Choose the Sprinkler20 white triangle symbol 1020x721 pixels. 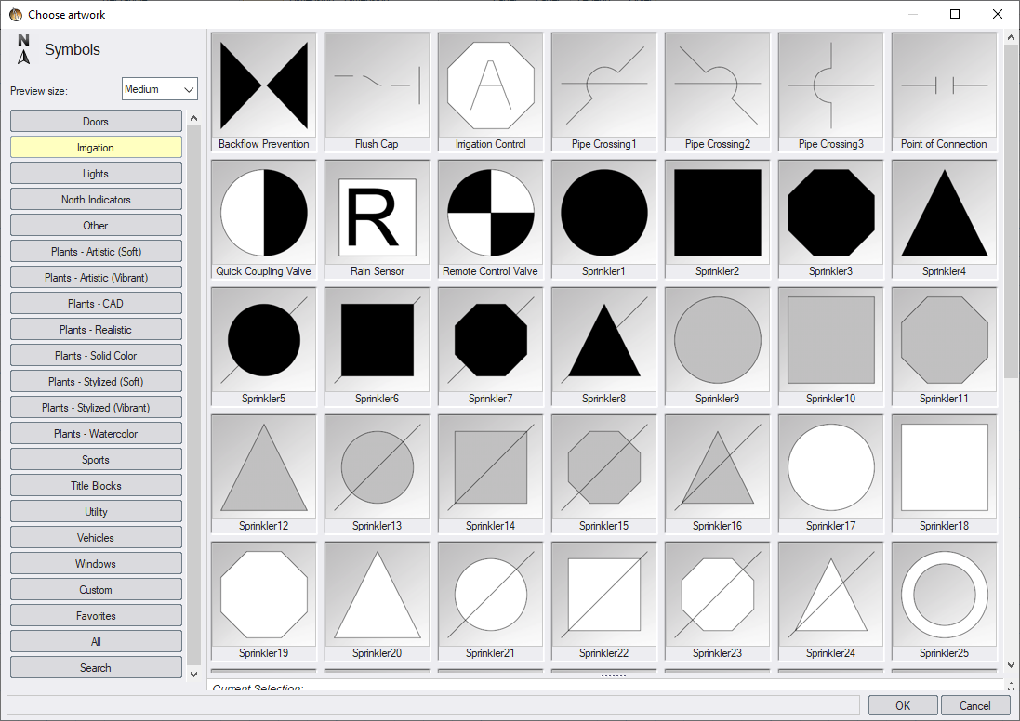click(377, 602)
